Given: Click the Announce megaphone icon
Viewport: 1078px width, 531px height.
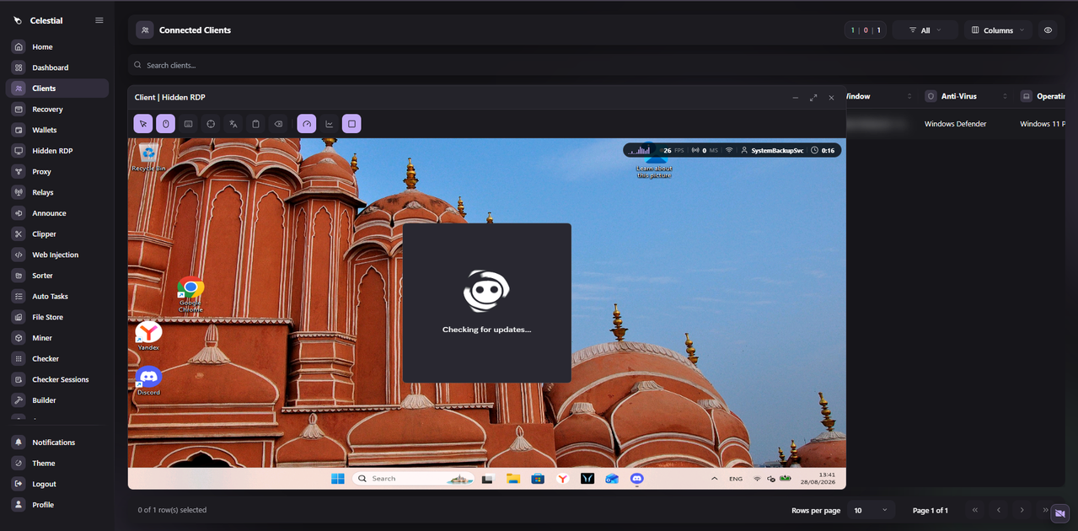Looking at the screenshot, I should [19, 213].
